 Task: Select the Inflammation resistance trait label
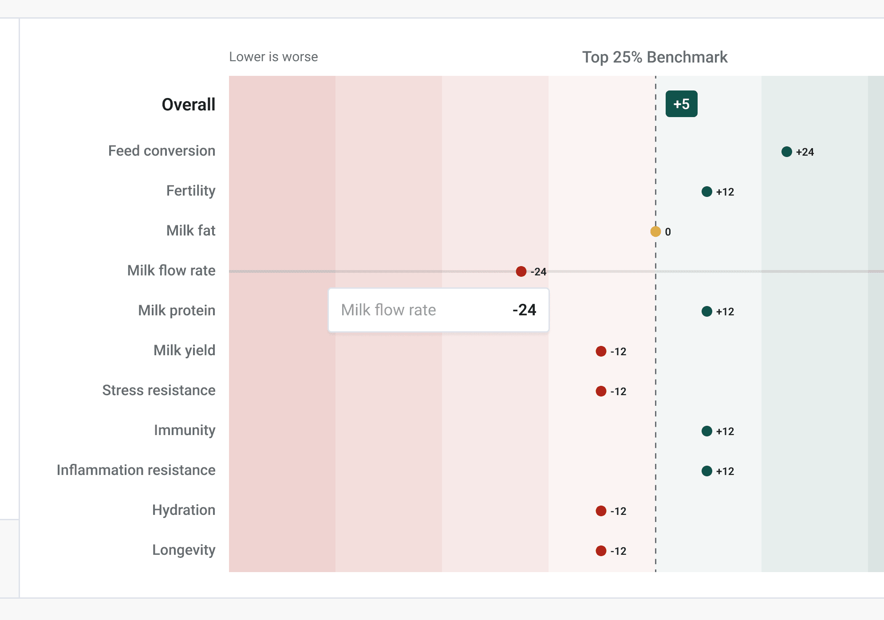pos(136,470)
